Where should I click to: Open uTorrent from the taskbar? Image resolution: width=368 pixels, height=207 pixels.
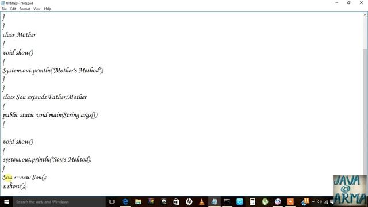pos(265,202)
